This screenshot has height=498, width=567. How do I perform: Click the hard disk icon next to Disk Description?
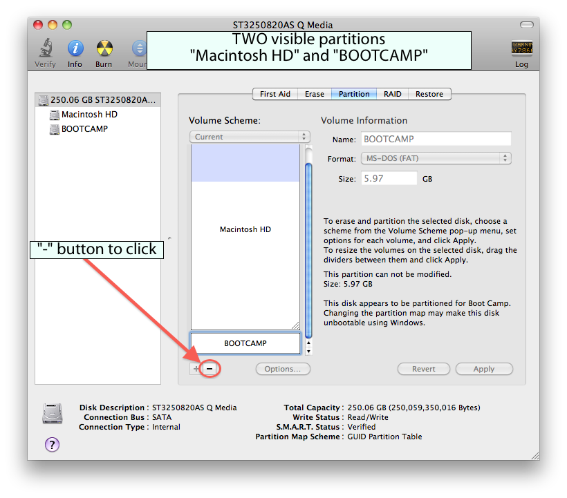[x=53, y=413]
